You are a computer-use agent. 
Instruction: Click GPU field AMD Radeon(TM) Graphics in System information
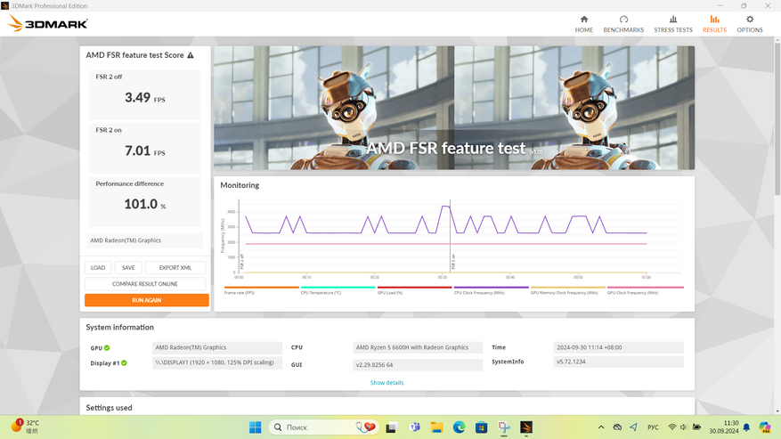tap(217, 347)
